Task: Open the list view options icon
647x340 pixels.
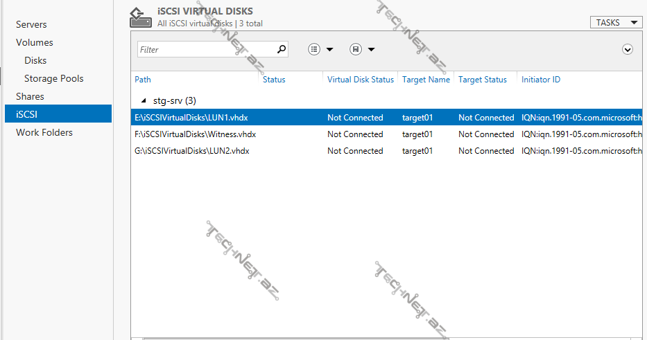Action: pos(314,49)
